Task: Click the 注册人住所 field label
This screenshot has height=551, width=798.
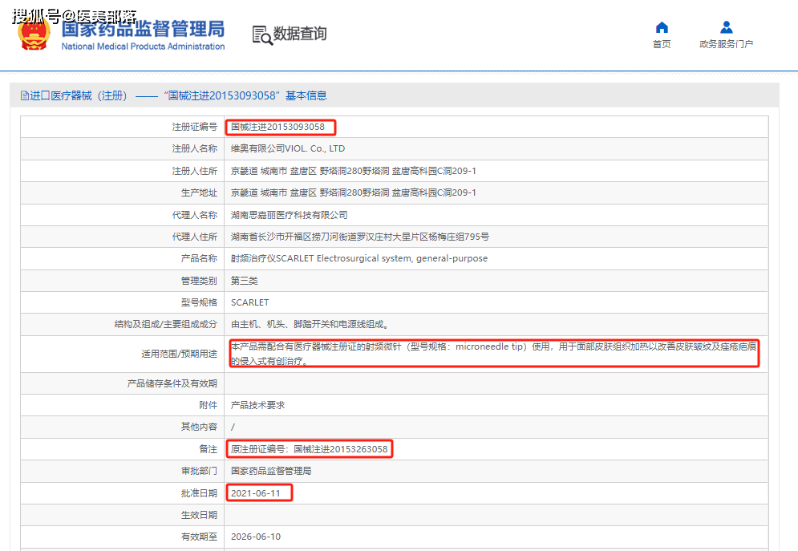Action: [194, 171]
